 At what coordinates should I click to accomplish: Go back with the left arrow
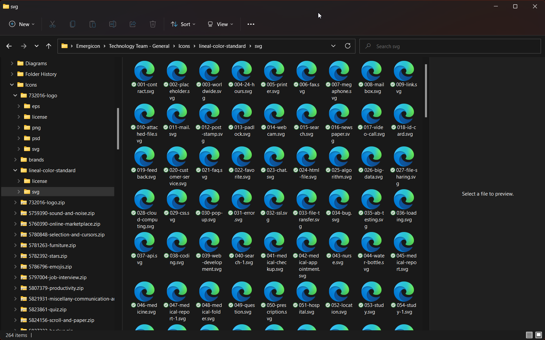pyautogui.click(x=9, y=46)
